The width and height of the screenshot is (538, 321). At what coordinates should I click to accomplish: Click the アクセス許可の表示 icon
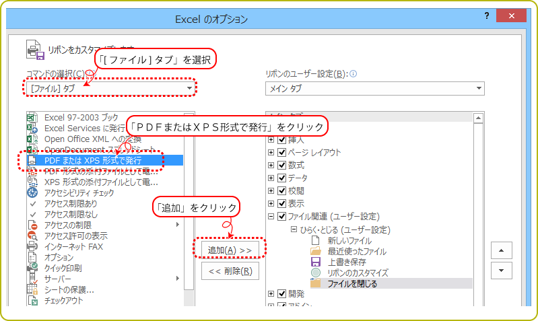(32, 236)
